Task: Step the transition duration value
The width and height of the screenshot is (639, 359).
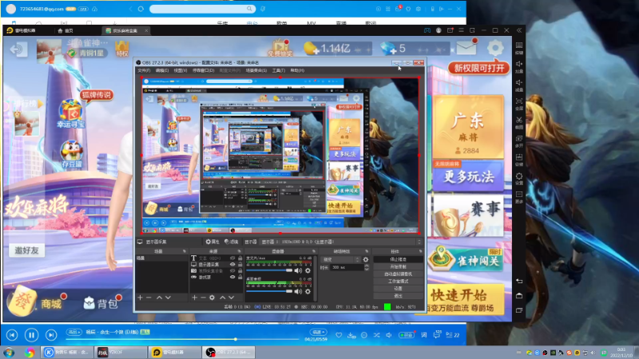Action: (367, 267)
